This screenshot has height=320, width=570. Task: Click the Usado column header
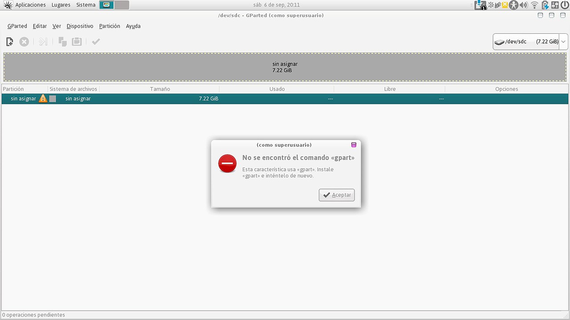coord(277,89)
